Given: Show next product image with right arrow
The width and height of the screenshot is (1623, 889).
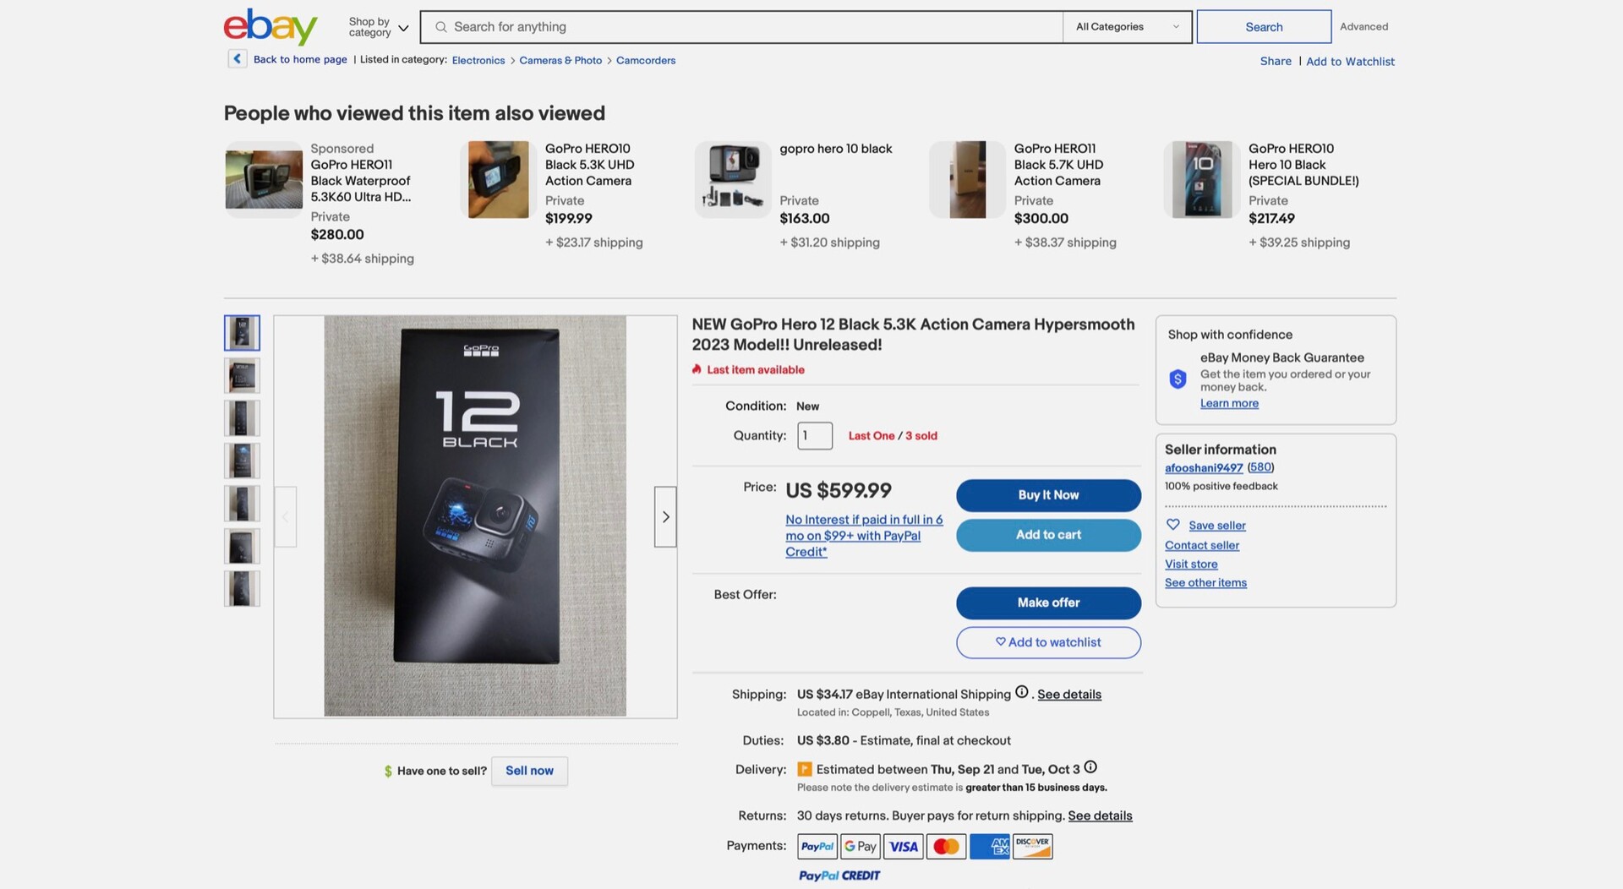Looking at the screenshot, I should point(665,516).
